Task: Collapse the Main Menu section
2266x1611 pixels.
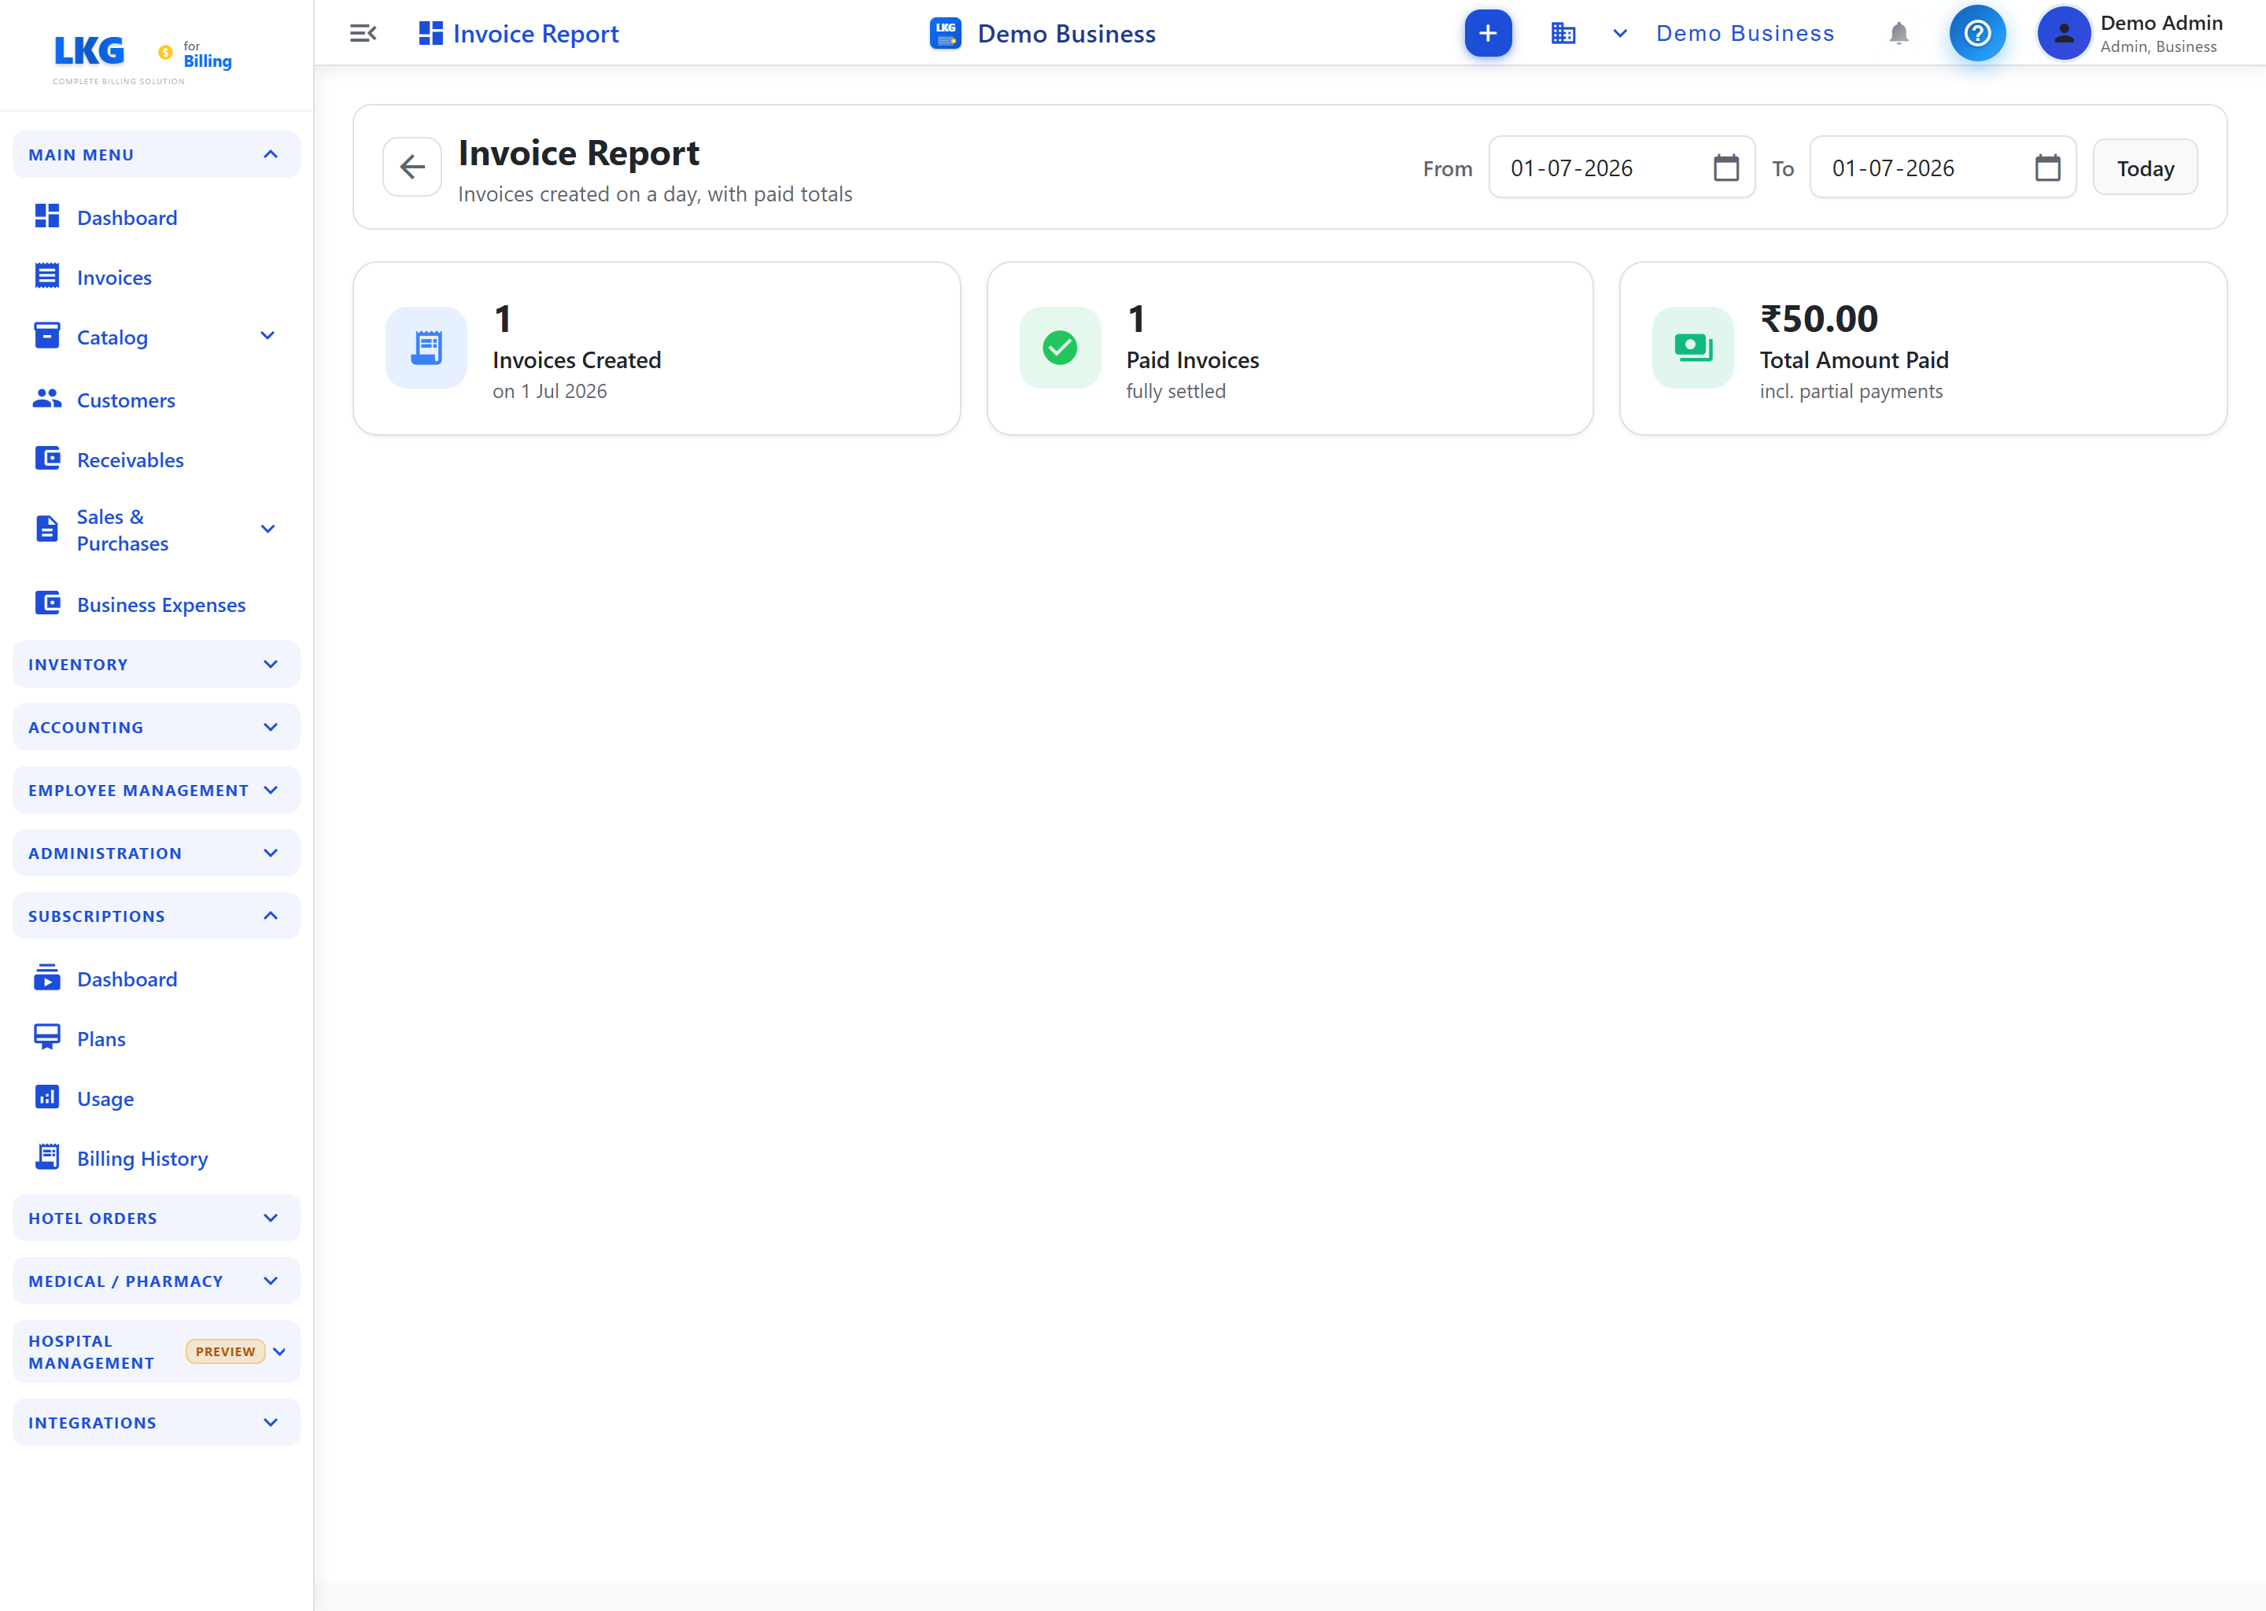Action: (156, 155)
